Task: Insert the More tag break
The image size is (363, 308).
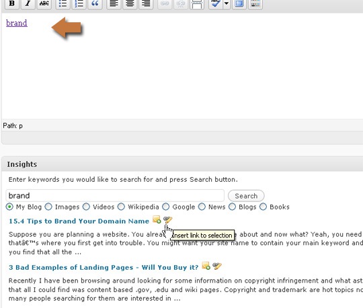Action: (197, 4)
